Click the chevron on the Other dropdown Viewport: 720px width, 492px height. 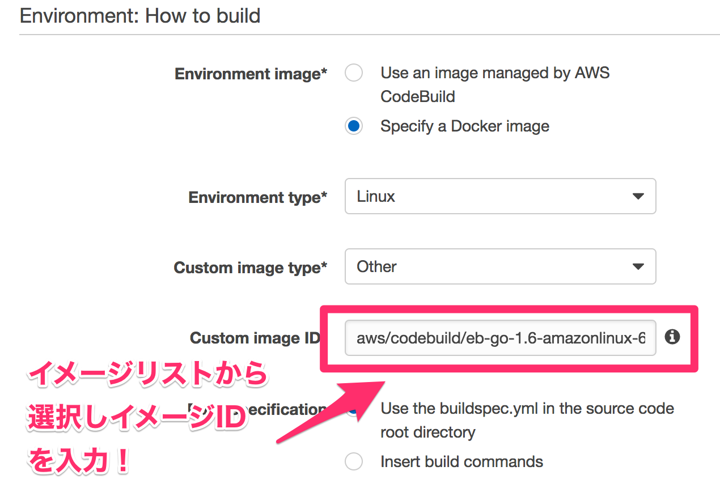pyautogui.click(x=639, y=266)
